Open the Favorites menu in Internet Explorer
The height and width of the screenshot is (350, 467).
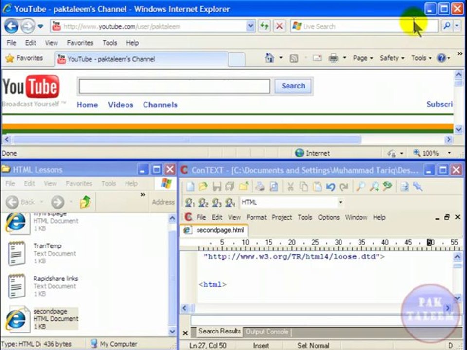point(80,43)
